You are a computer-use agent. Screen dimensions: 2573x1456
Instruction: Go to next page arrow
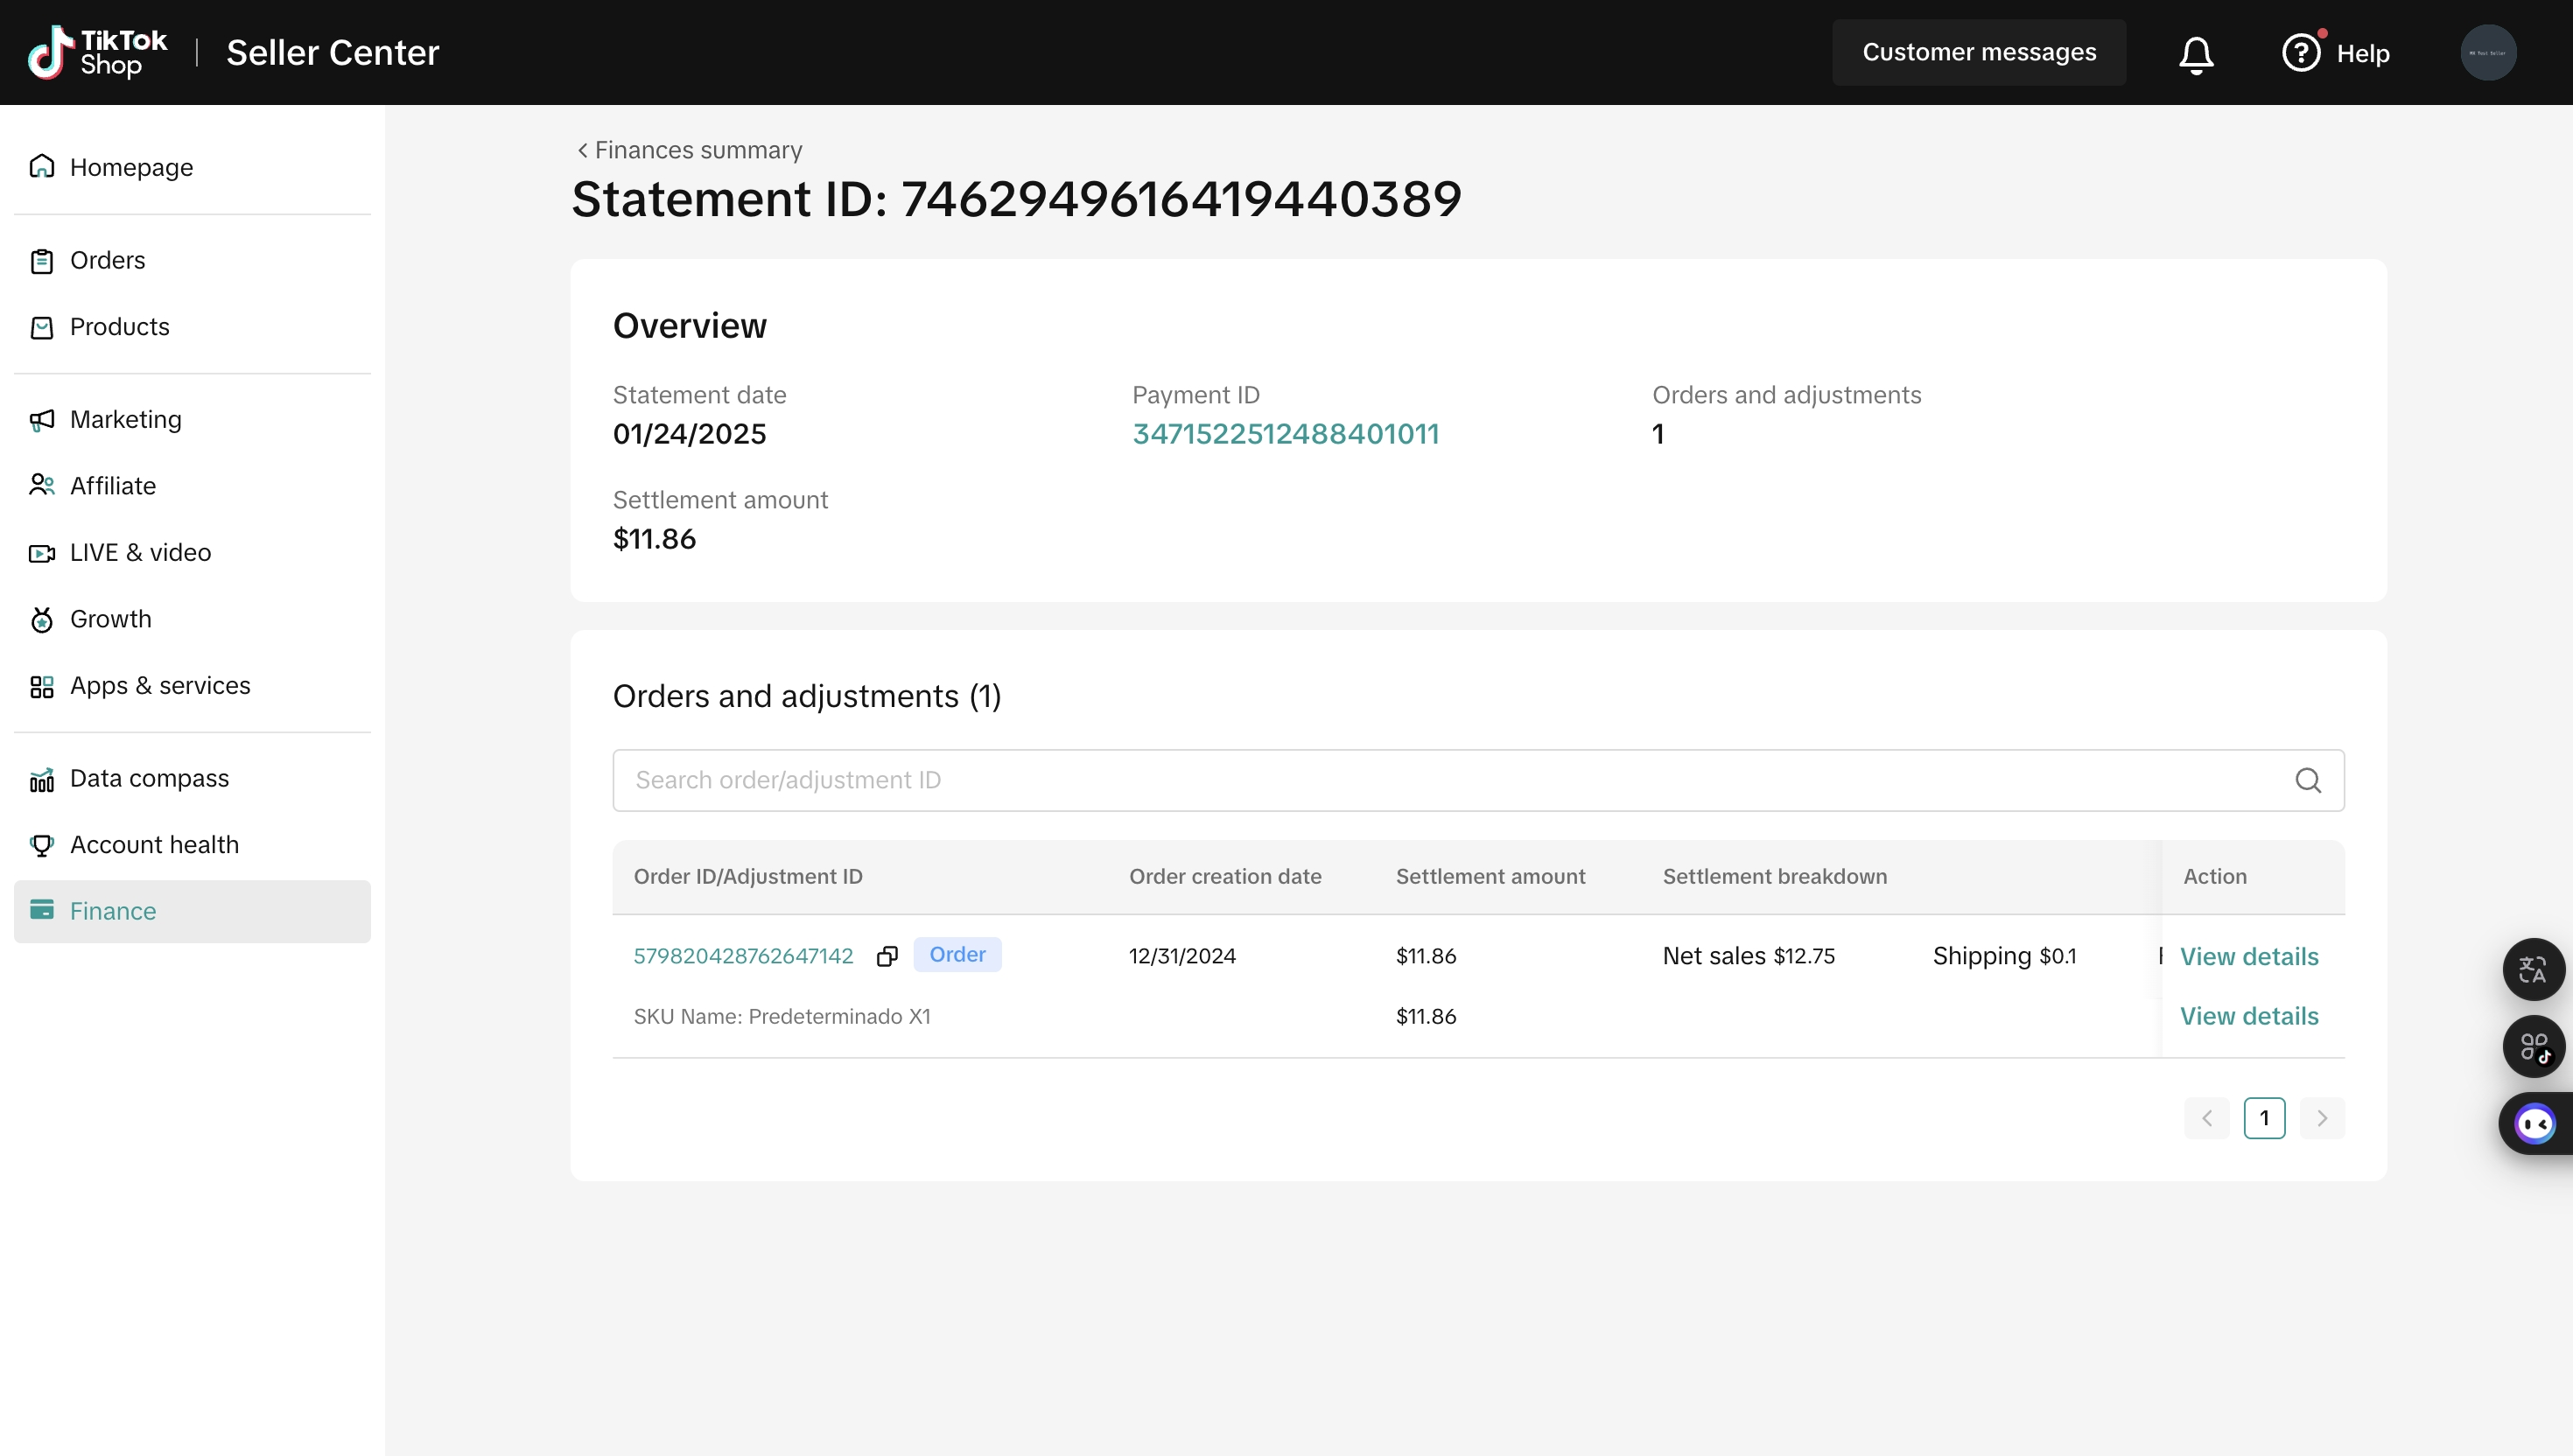tap(2322, 1118)
